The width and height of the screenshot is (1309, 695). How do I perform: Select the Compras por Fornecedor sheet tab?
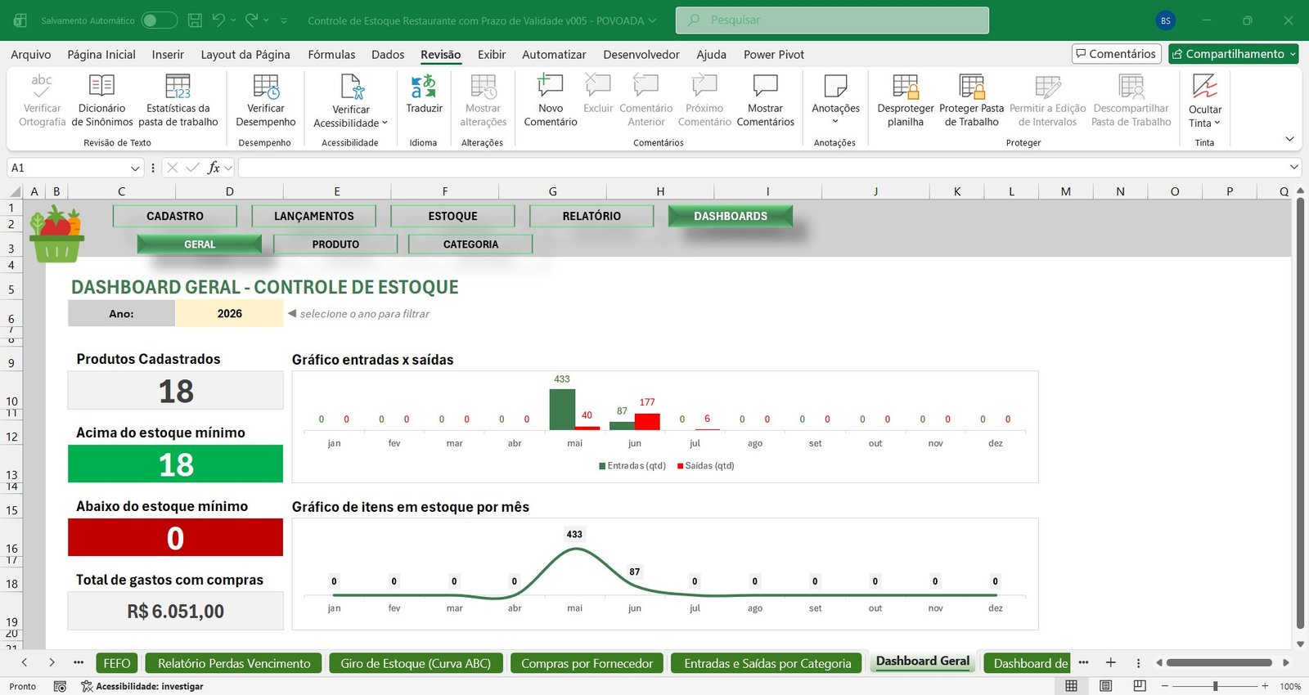coord(587,663)
